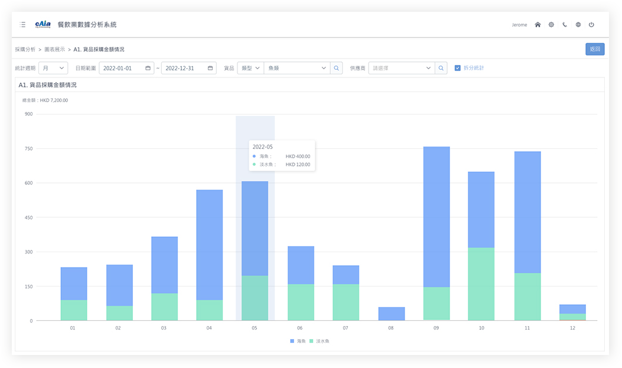This screenshot has height=368, width=622.
Task: Open the sidebar menu list icon
Action: coord(22,25)
